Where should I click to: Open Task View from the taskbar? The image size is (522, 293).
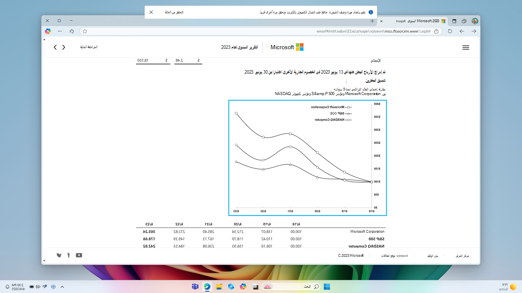[x=255, y=287]
